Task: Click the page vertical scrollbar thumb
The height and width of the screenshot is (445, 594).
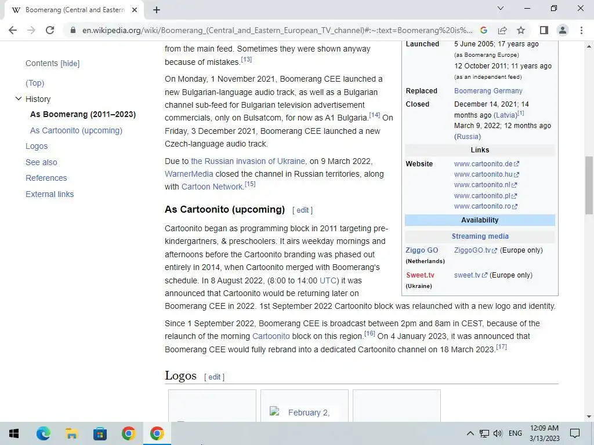Action: 589,185
